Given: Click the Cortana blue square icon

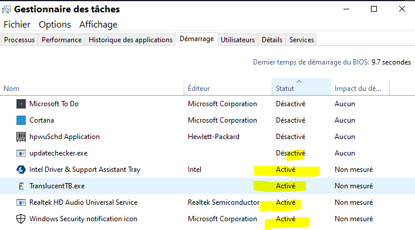Looking at the screenshot, I should click(21, 120).
